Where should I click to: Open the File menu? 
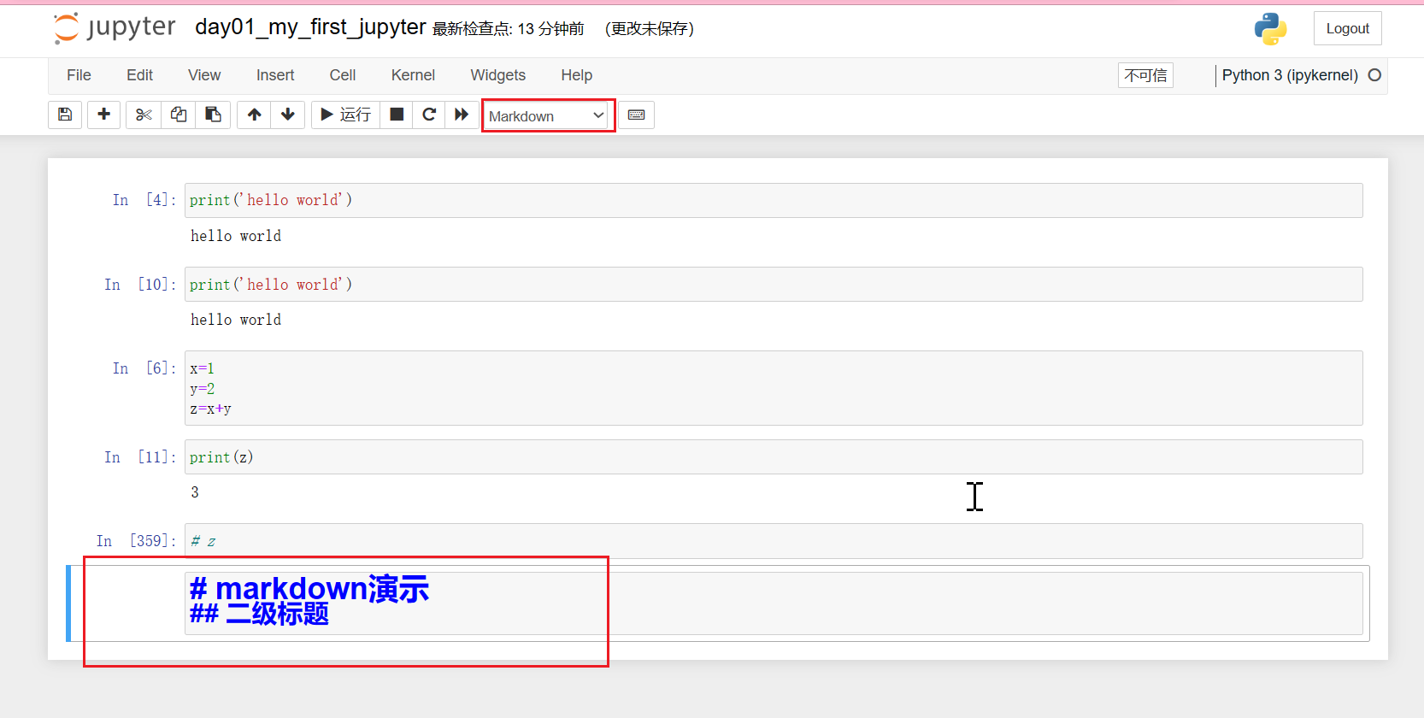pyautogui.click(x=79, y=75)
